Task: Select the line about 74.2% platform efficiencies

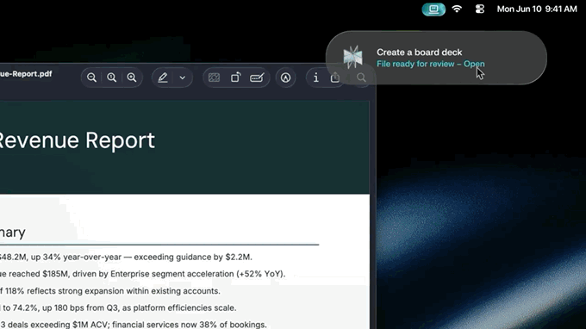Action: (x=118, y=307)
